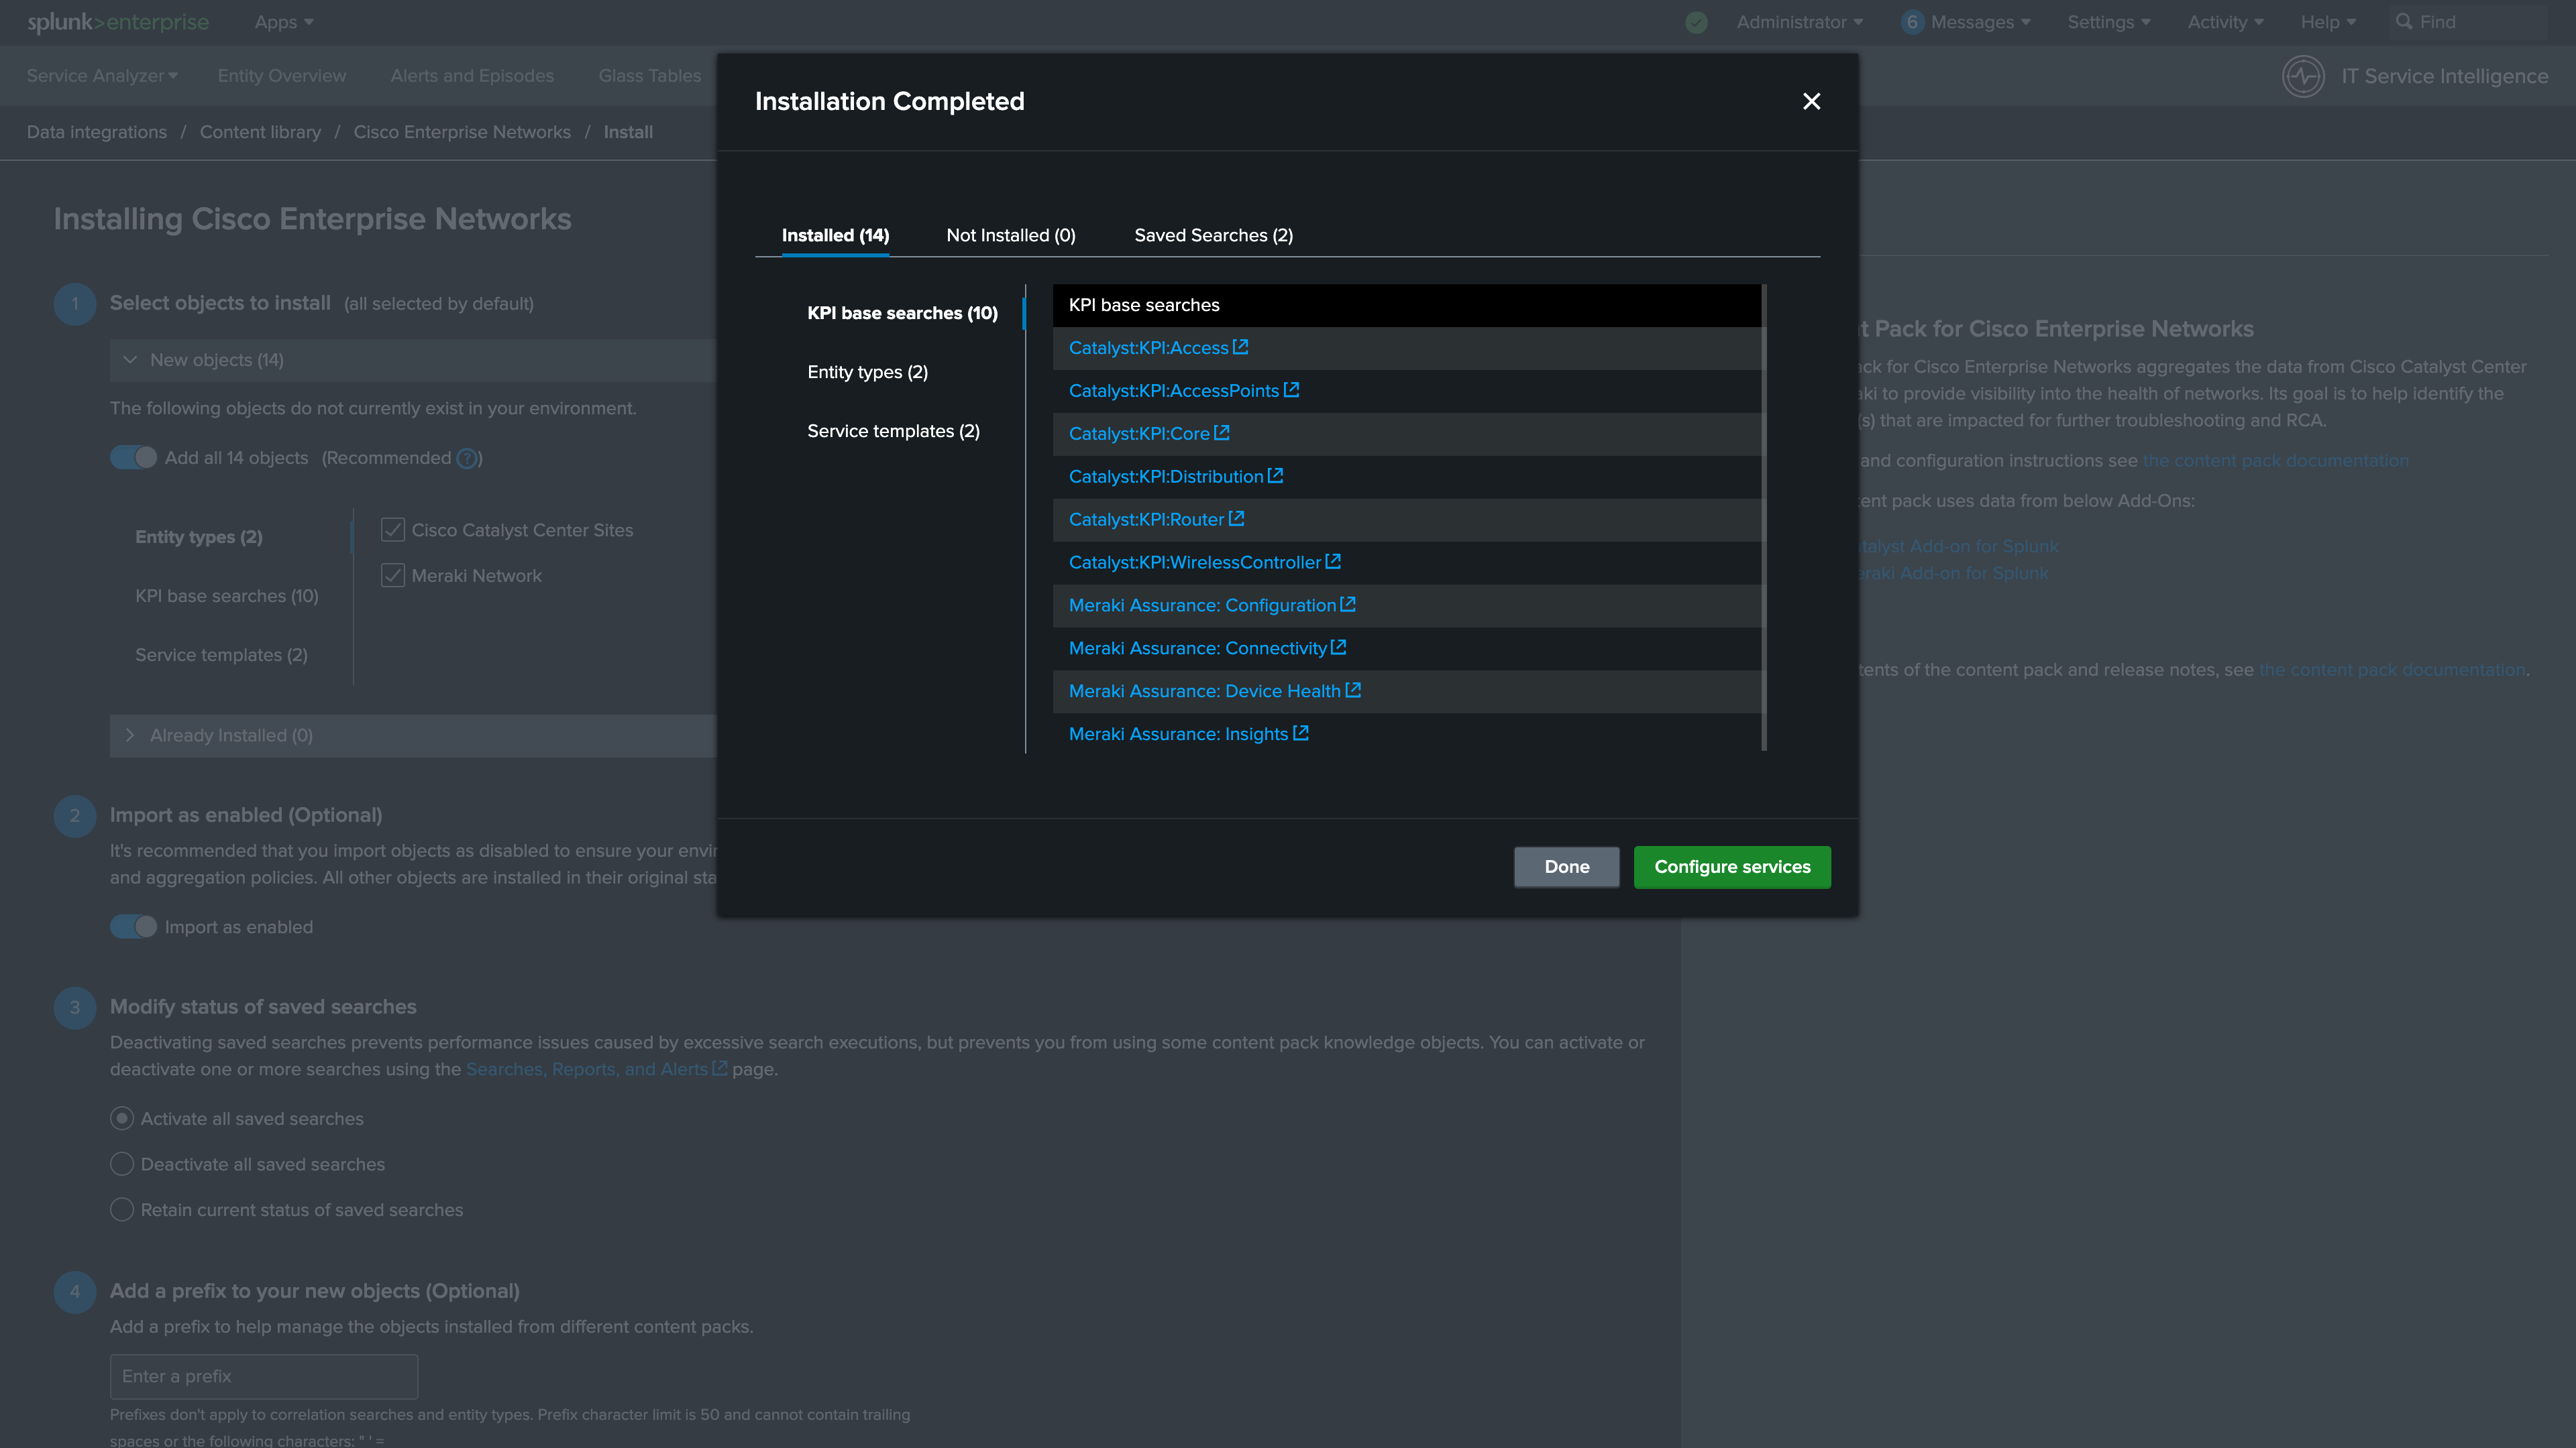Open external link icon for Catalyst:KPI:Access
This screenshot has width=2576, height=1448.
click(1241, 347)
